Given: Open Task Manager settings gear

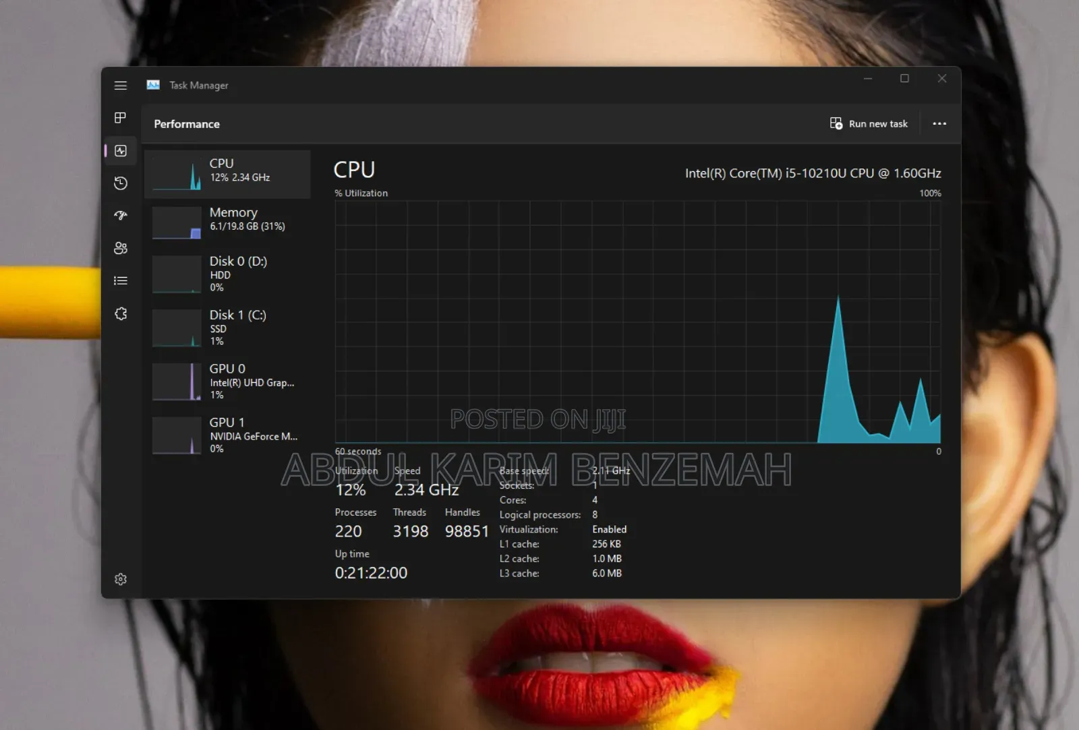Looking at the screenshot, I should click(121, 579).
